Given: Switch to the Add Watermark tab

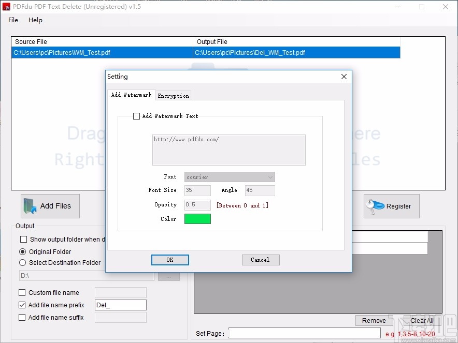Looking at the screenshot, I should point(131,95).
